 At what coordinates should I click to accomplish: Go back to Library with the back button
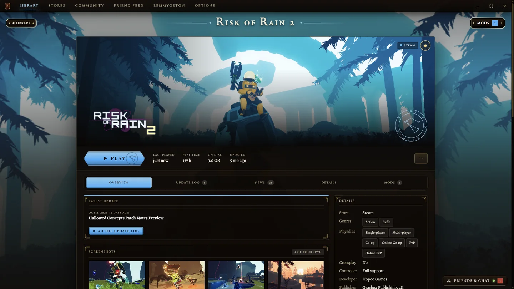[21, 23]
